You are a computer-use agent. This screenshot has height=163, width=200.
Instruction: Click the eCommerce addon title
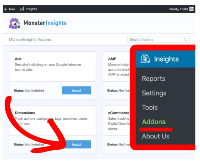(119, 113)
